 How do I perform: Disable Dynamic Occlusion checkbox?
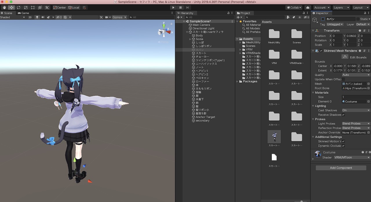tap(344, 146)
